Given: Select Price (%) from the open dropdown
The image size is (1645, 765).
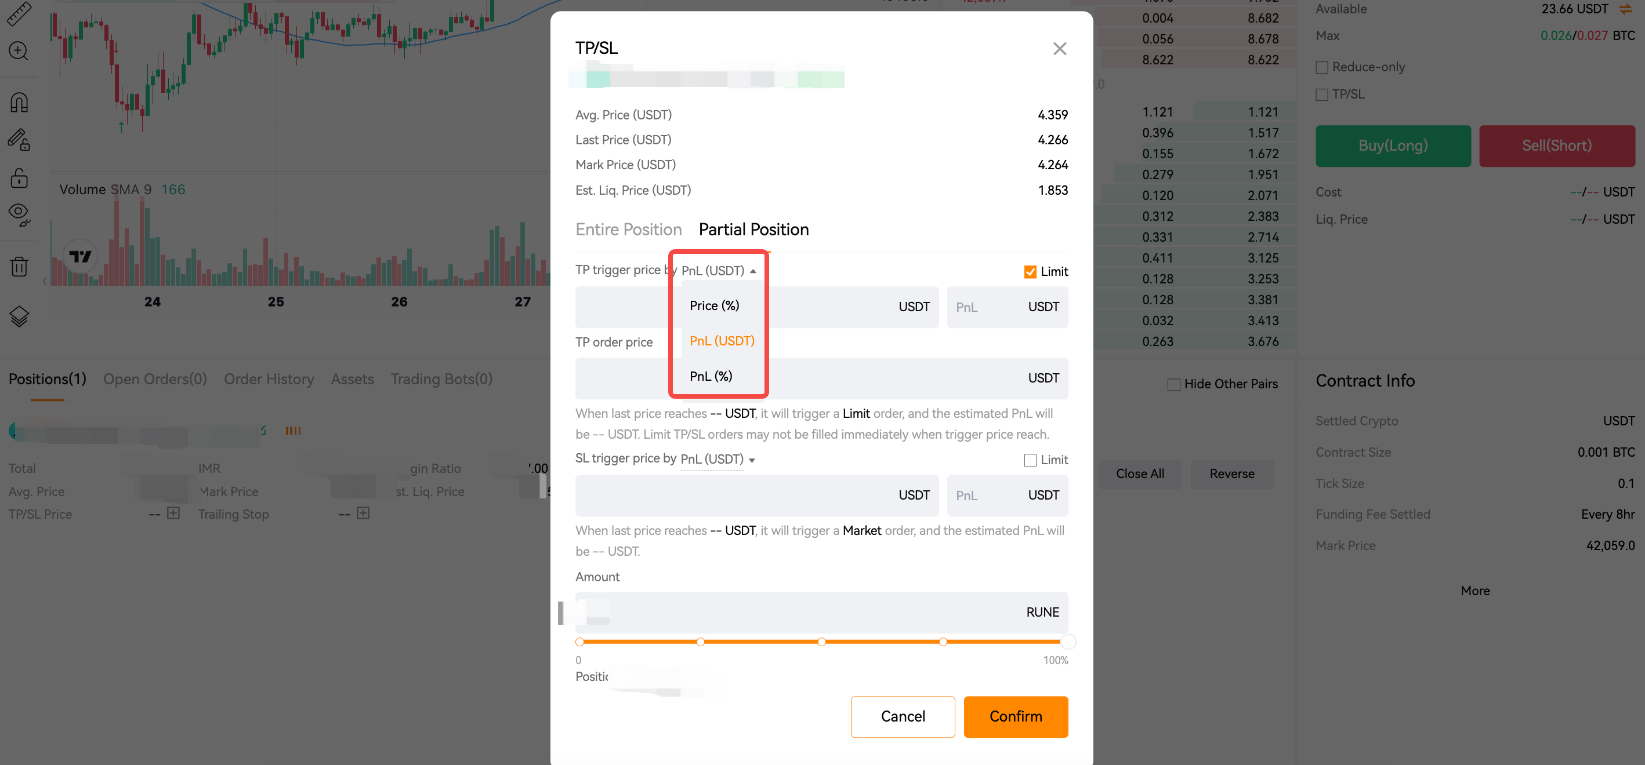Looking at the screenshot, I should (713, 305).
